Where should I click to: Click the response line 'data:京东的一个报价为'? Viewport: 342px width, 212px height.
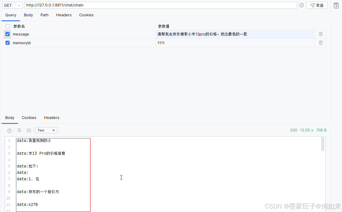point(38,192)
